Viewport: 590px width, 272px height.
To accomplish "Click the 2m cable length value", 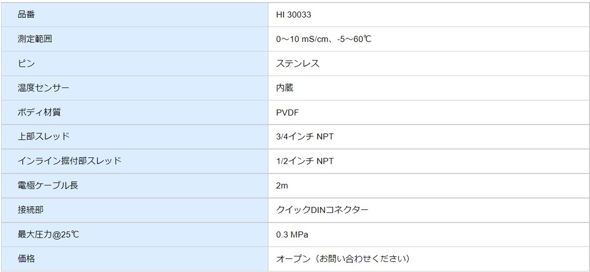I will [282, 186].
